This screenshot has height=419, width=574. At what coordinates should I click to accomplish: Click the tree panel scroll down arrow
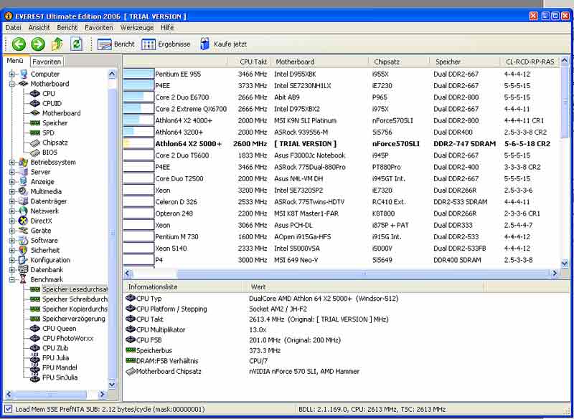tap(112, 385)
